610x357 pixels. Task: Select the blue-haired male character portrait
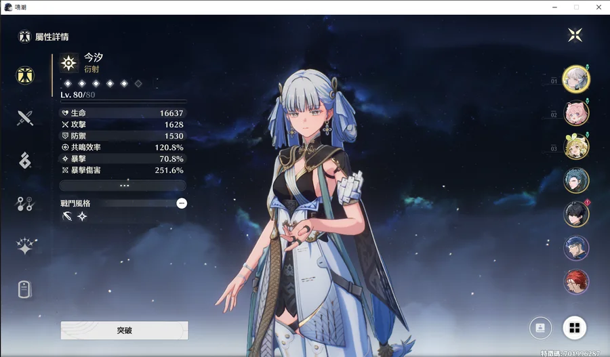pos(576,248)
